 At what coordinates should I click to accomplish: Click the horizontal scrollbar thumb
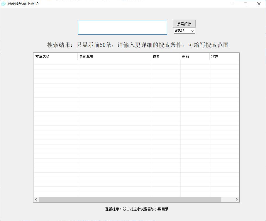point(130,200)
